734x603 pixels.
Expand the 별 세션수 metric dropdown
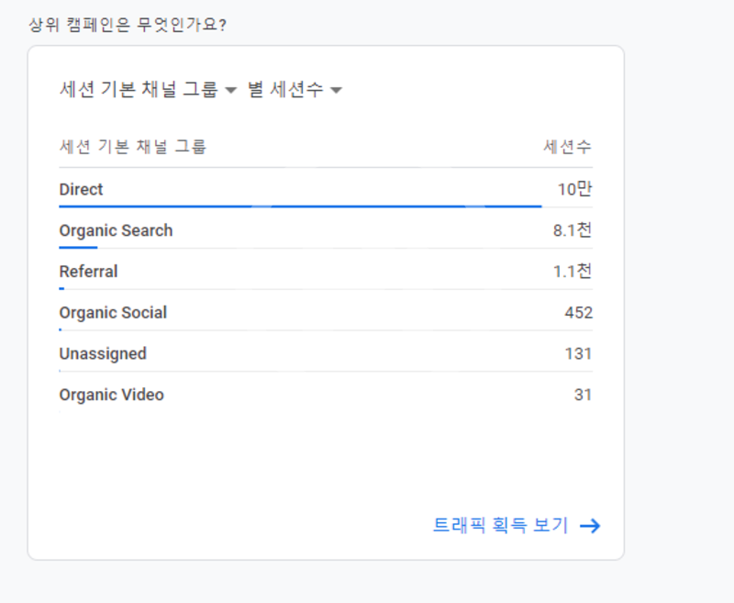pyautogui.click(x=285, y=90)
